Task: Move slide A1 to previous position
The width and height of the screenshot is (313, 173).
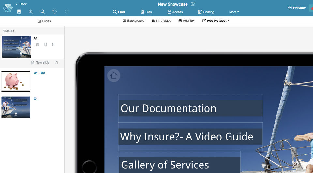Action: 46,45
